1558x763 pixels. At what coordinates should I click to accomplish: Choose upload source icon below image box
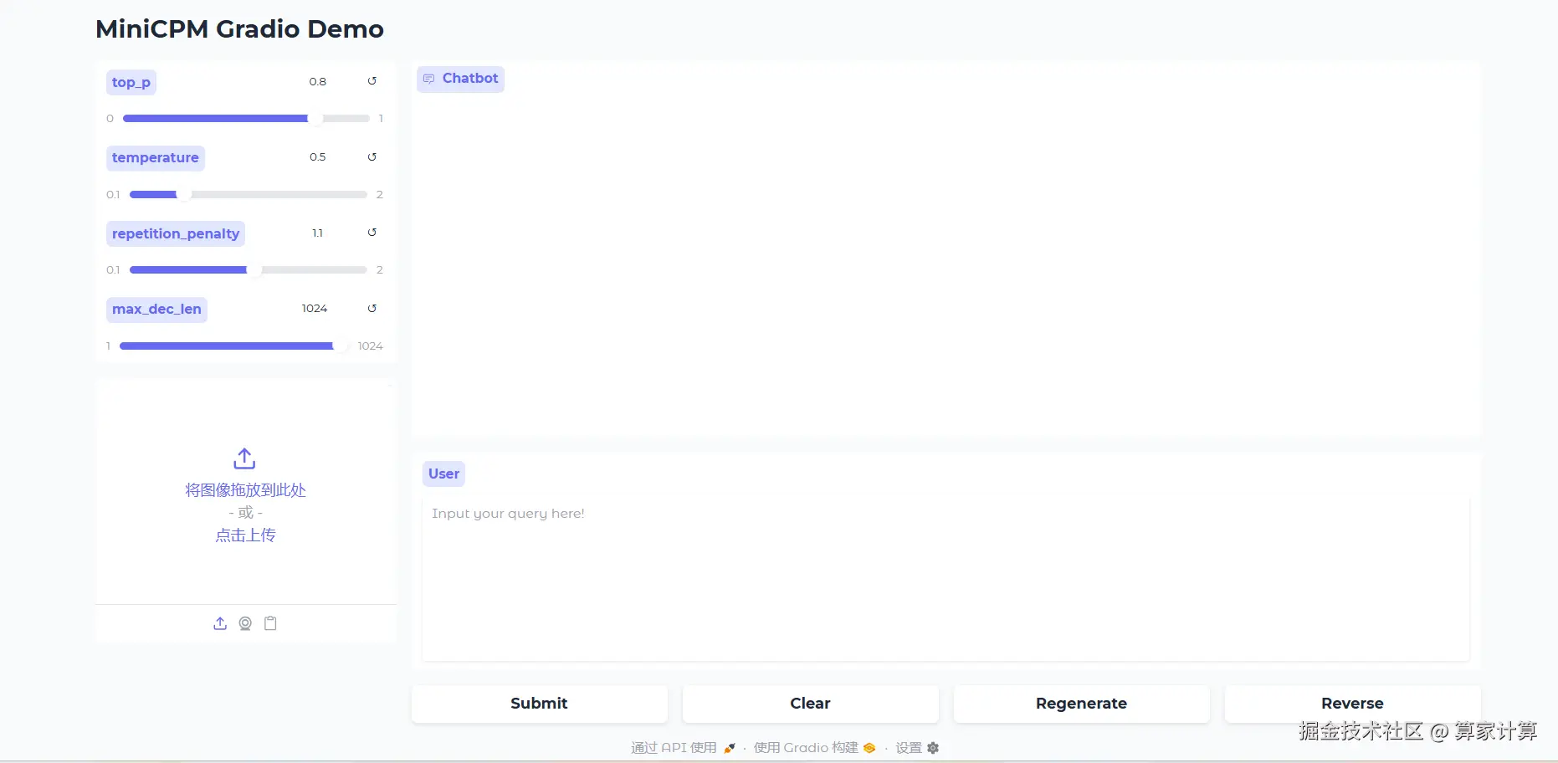(220, 623)
